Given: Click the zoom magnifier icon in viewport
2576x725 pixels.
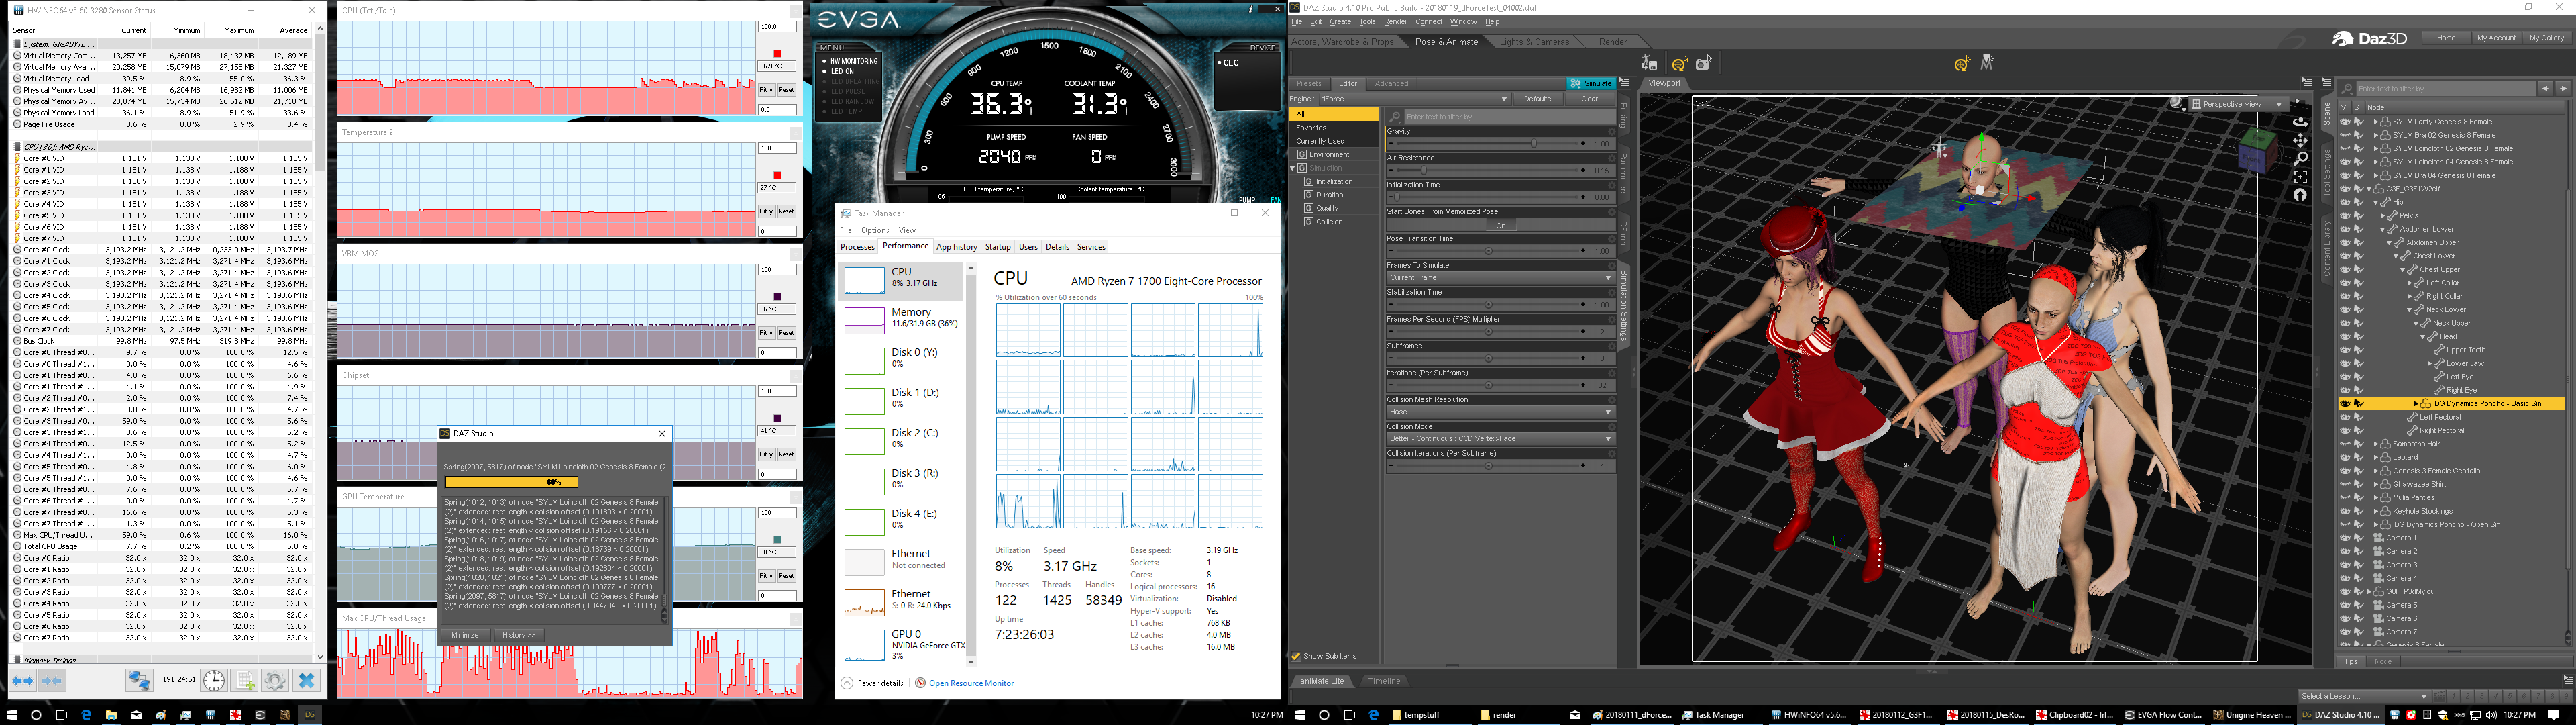Looking at the screenshot, I should 2300,158.
